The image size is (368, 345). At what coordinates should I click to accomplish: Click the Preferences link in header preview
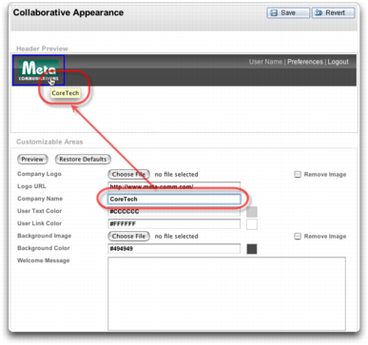coord(305,62)
